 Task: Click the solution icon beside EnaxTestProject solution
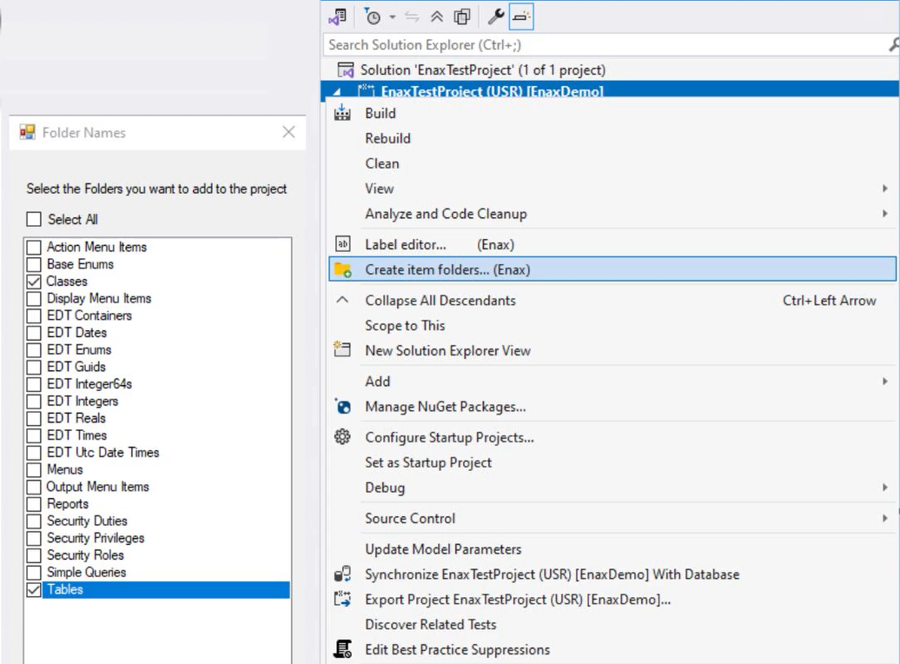click(x=346, y=70)
